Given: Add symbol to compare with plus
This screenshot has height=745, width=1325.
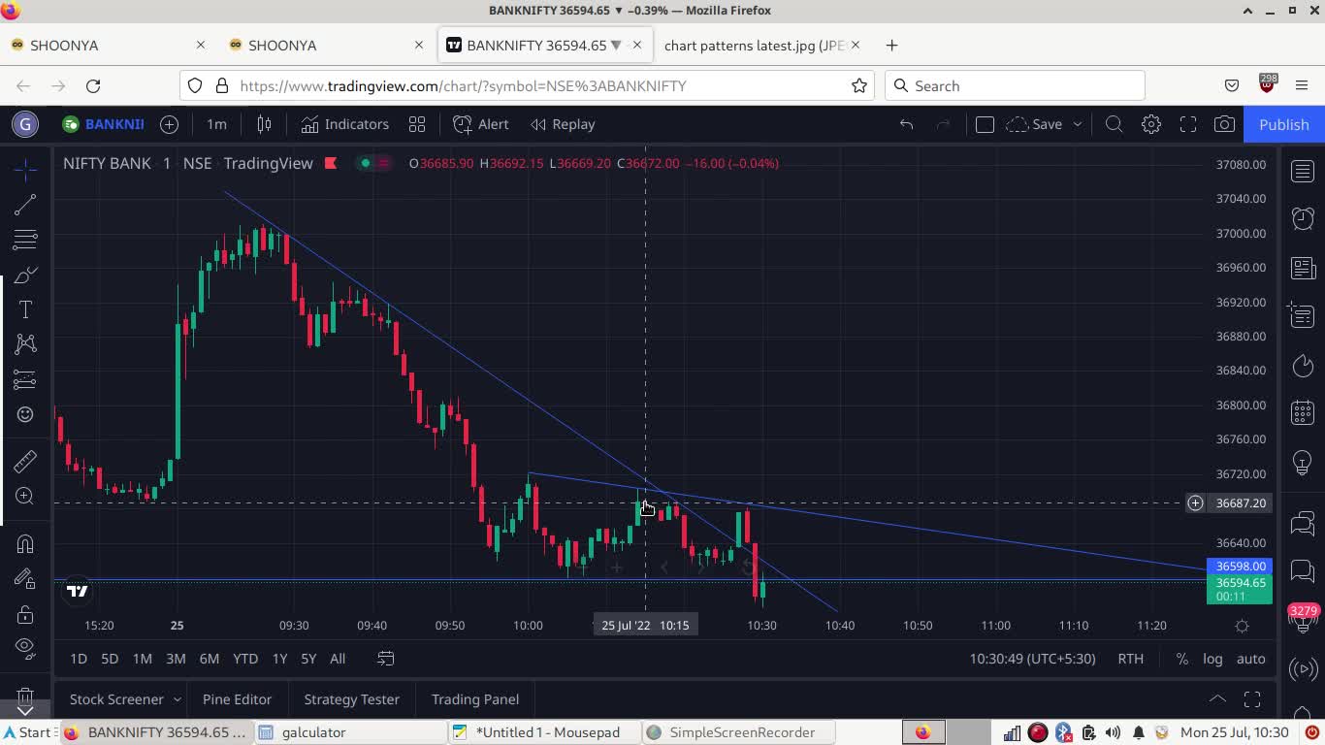Looking at the screenshot, I should (x=169, y=124).
